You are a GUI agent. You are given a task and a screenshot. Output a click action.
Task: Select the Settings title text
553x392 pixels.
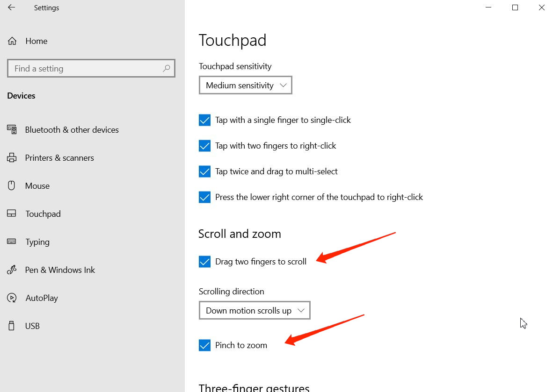click(46, 7)
